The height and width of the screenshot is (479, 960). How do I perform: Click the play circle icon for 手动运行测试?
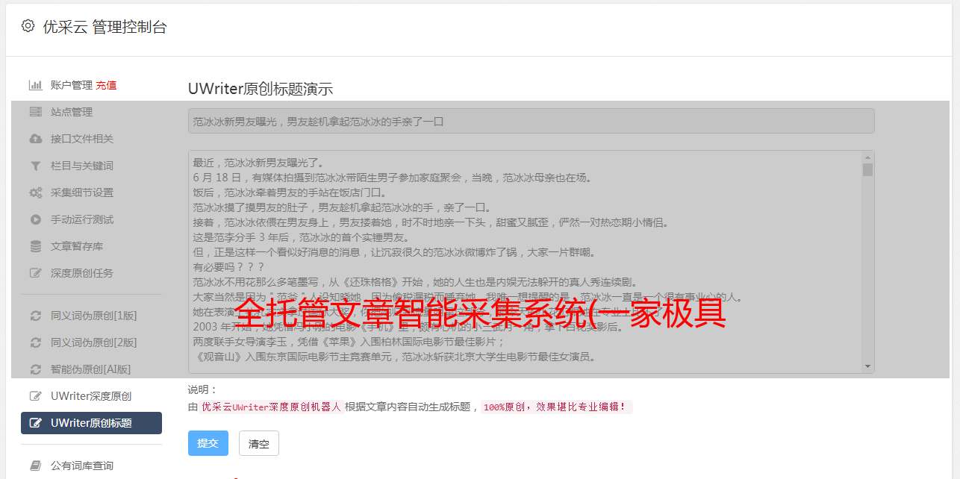click(x=35, y=219)
